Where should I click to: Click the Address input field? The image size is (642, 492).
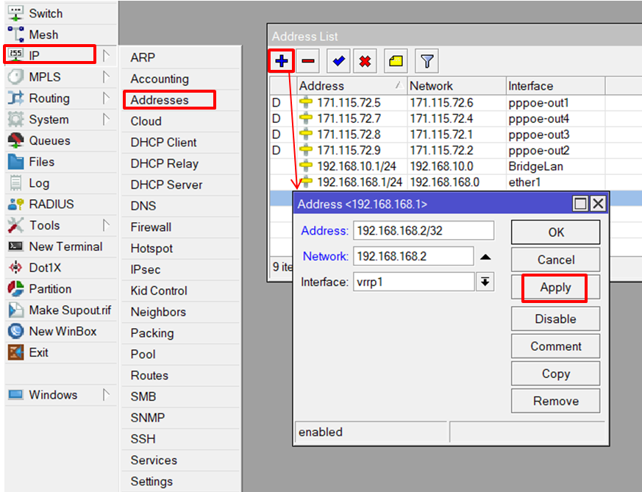pos(423,231)
